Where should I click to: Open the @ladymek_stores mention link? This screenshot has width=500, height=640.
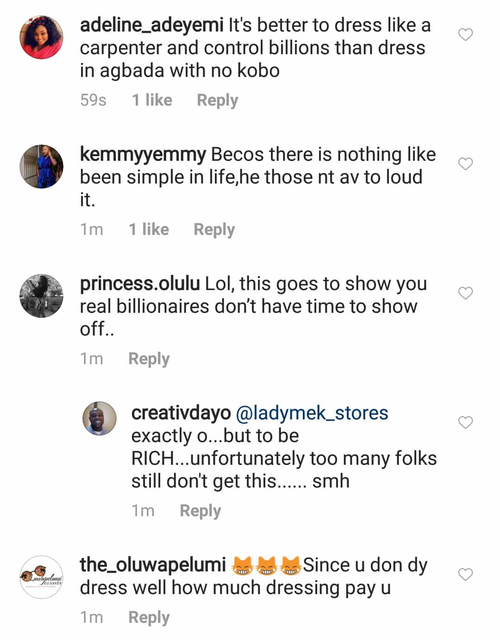(x=312, y=413)
